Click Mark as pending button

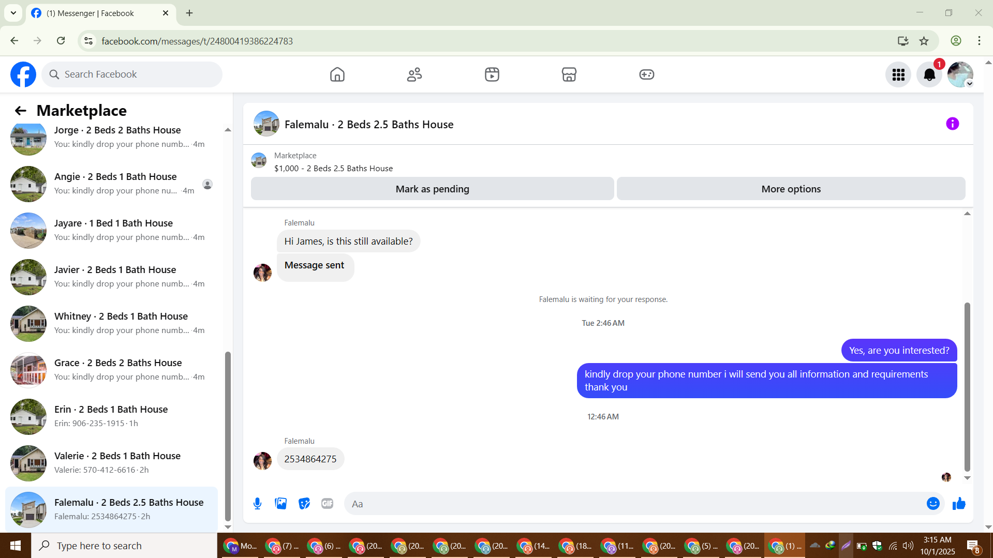(432, 189)
